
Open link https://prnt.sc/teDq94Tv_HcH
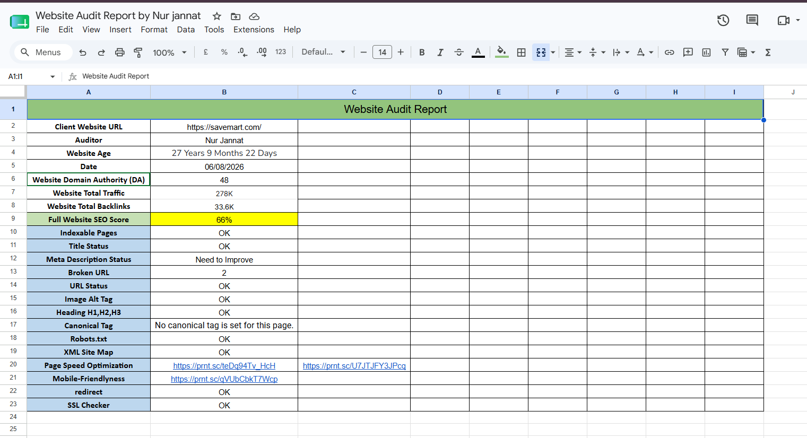point(224,366)
